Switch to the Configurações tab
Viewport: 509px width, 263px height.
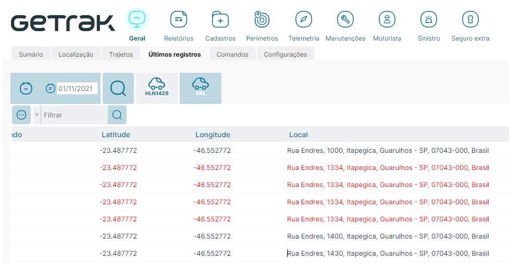(285, 54)
